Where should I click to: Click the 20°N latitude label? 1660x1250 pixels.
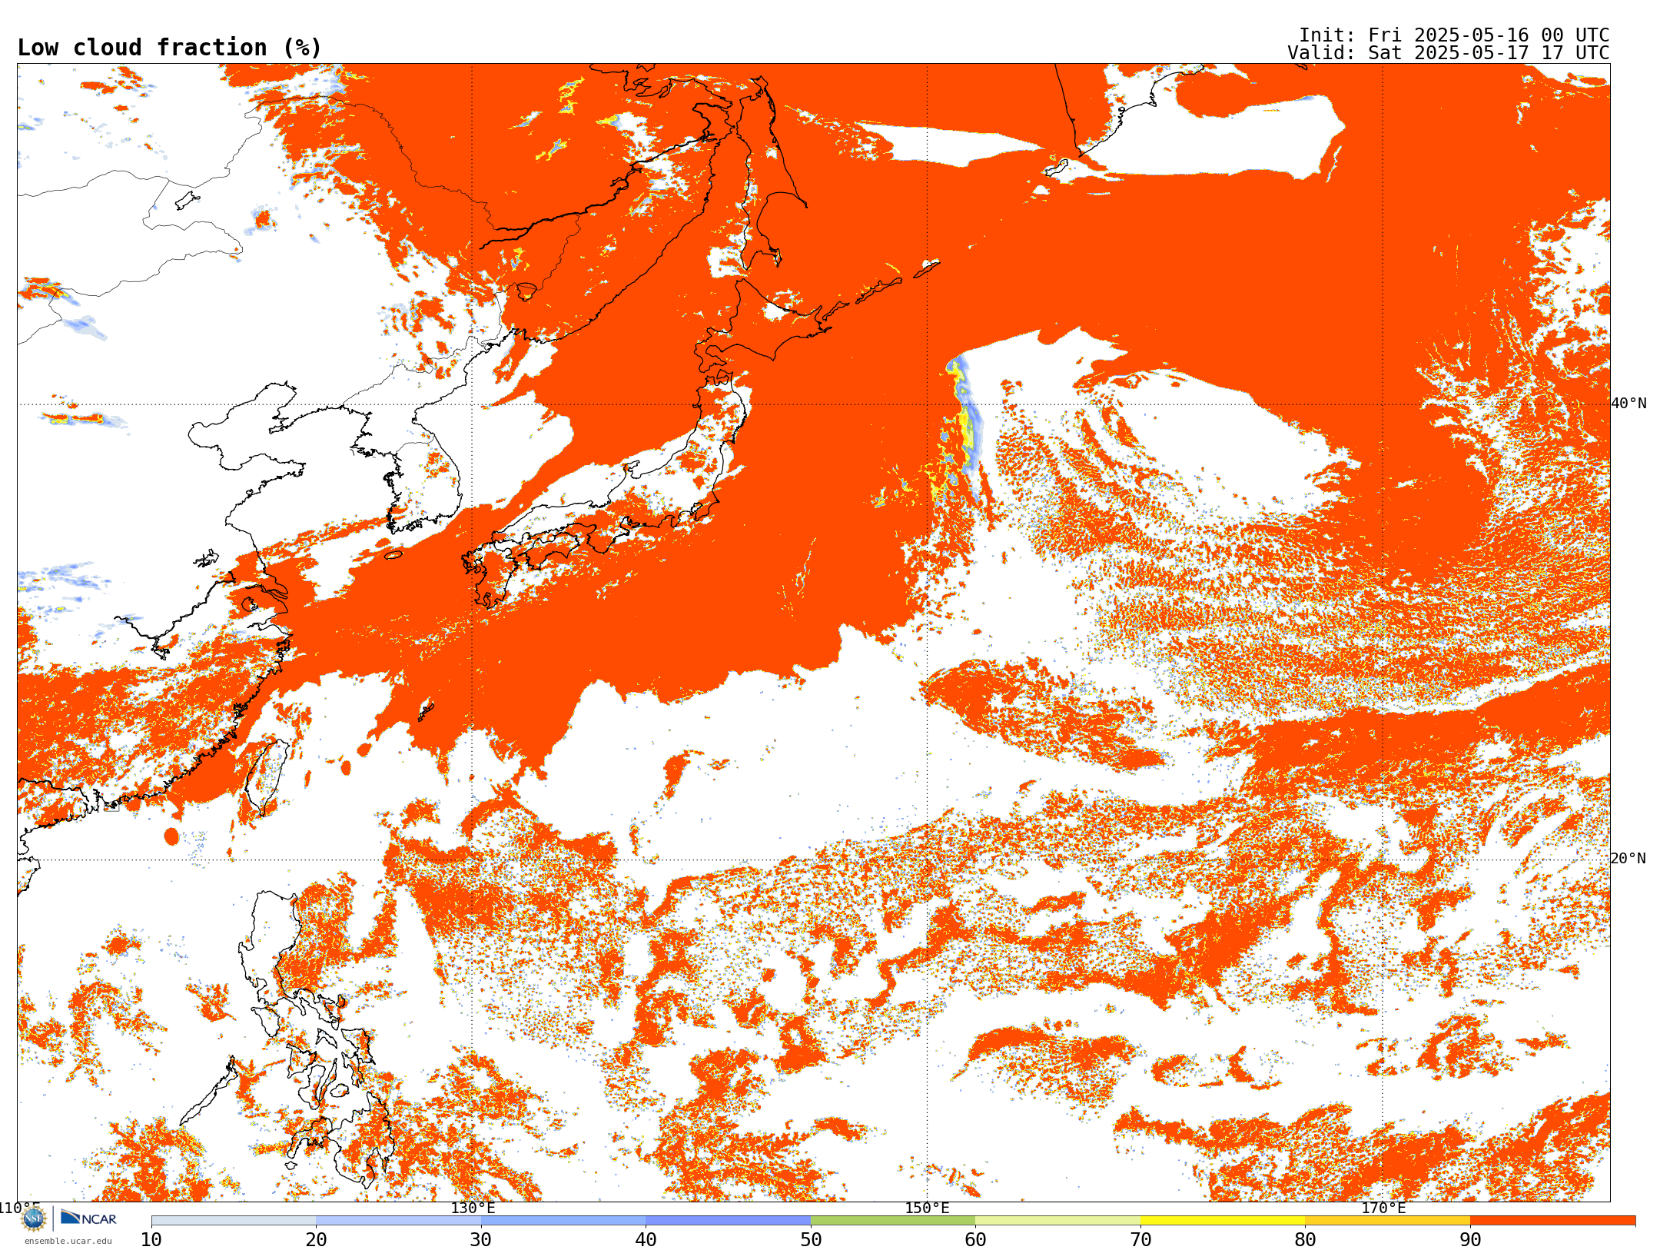1628,859
